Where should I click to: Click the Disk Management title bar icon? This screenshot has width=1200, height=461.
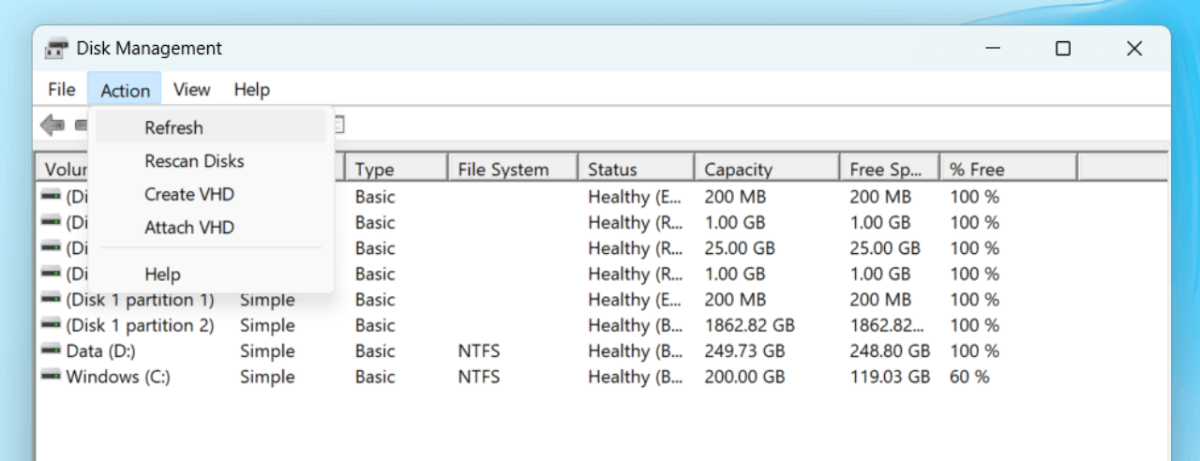click(57, 49)
